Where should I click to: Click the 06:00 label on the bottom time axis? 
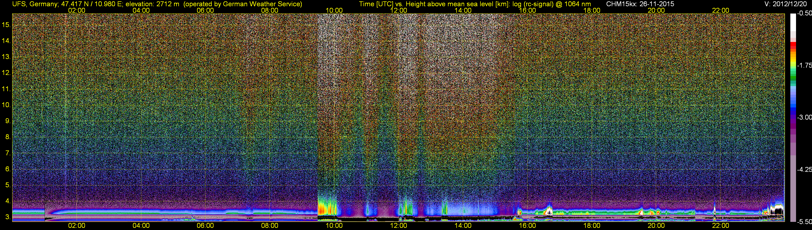[x=205, y=226]
